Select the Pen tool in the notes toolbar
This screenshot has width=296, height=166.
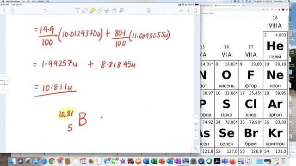click(x=85, y=11)
